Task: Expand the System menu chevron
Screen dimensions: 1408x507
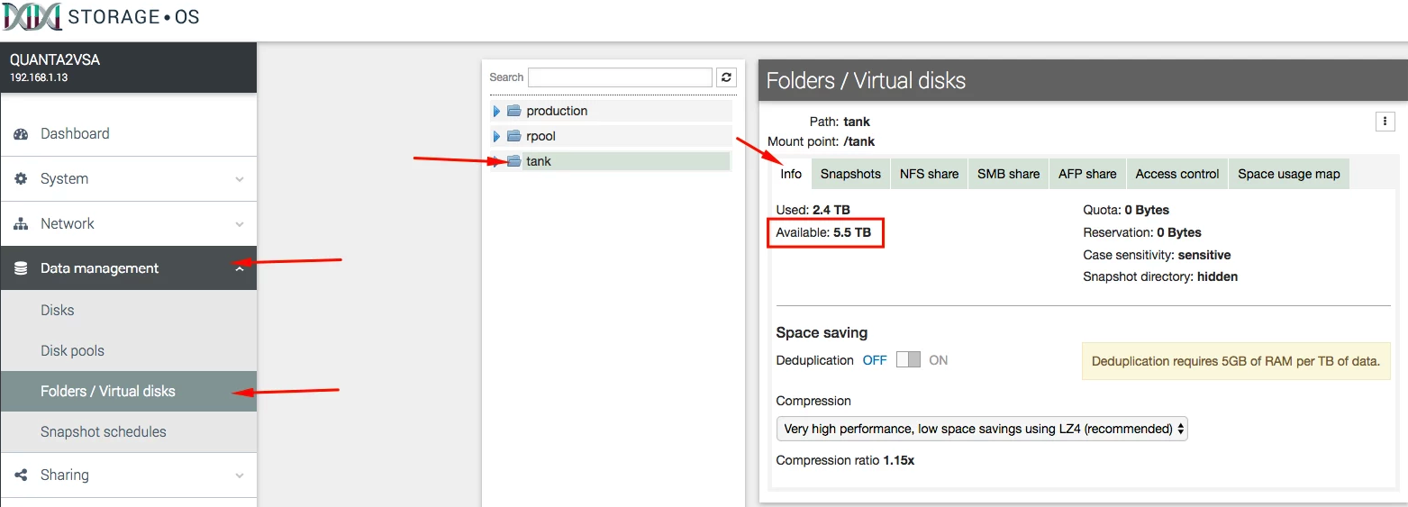Action: point(240,179)
